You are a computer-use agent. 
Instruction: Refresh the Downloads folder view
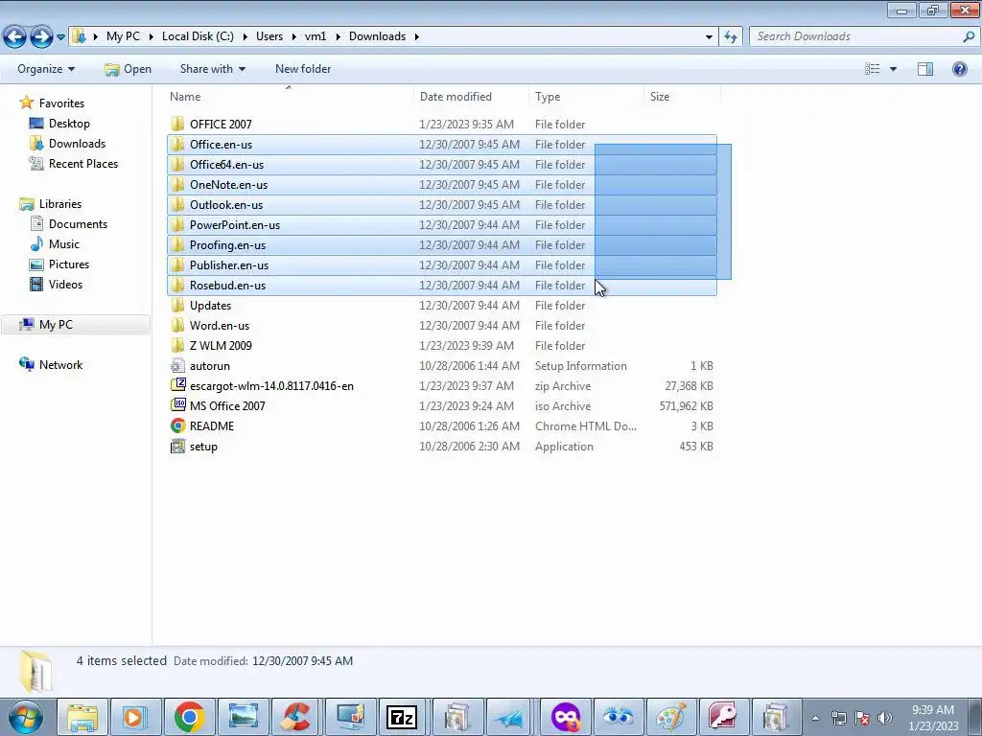pos(730,37)
